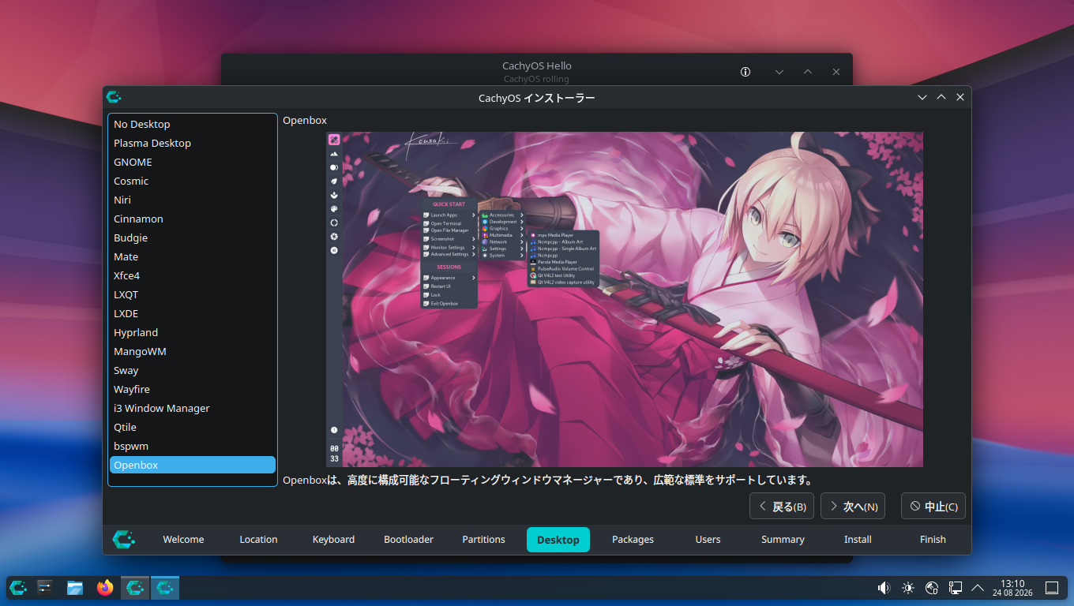Choose "LXQT" in the desktop list
This screenshot has height=606, width=1074.
point(193,294)
